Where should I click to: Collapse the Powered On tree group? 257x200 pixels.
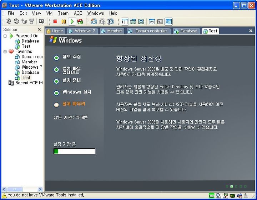[5, 36]
